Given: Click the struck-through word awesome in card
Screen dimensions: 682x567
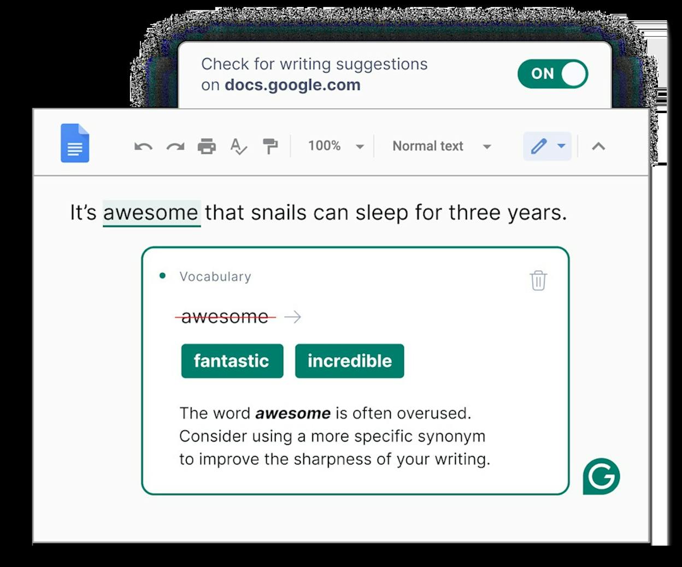Looking at the screenshot, I should pyautogui.click(x=225, y=316).
